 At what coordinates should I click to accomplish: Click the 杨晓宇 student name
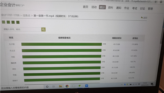click(15, 81)
